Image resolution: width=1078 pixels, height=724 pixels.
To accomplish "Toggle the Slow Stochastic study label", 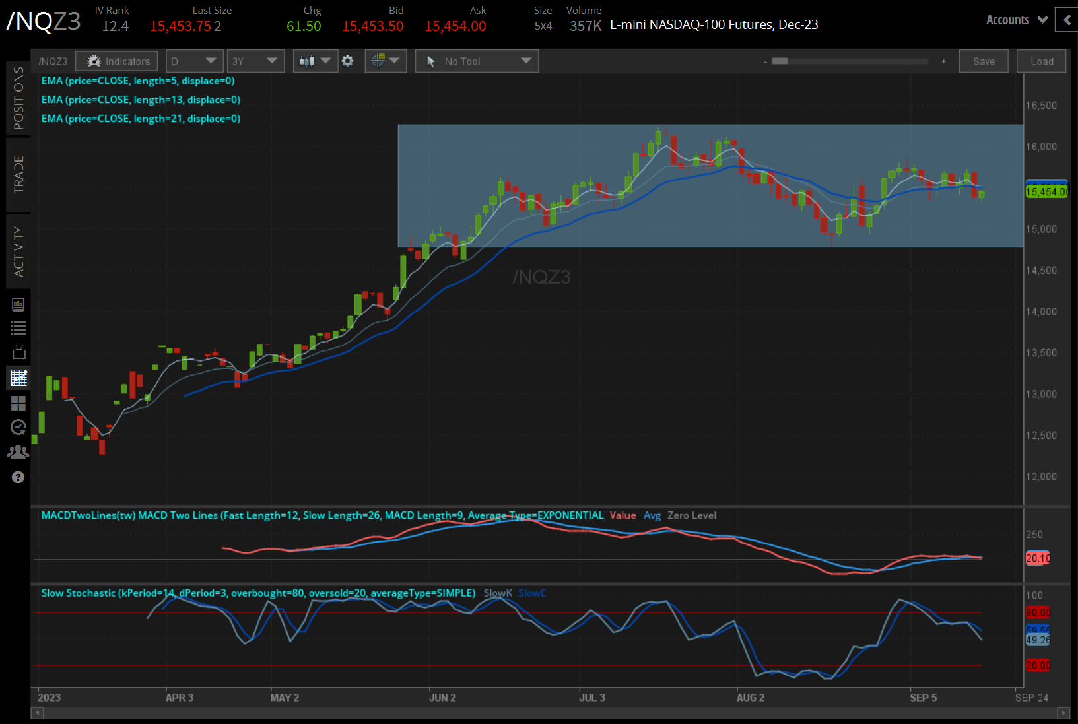I will pos(258,593).
